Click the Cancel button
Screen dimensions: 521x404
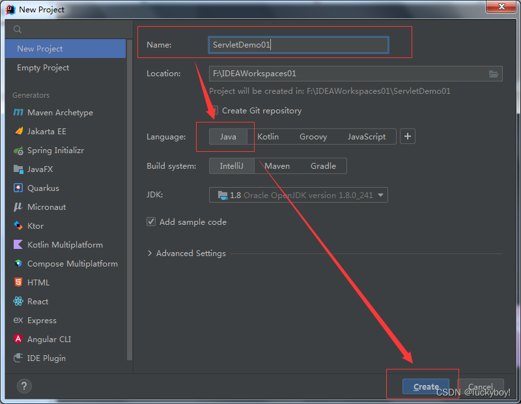click(481, 386)
